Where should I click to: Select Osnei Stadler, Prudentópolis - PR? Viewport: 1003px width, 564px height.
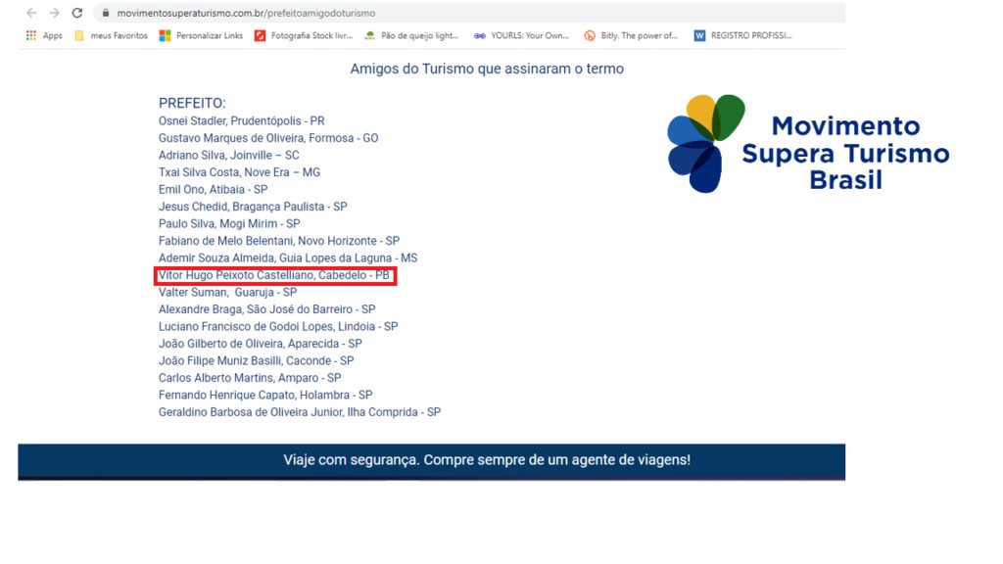pos(242,120)
